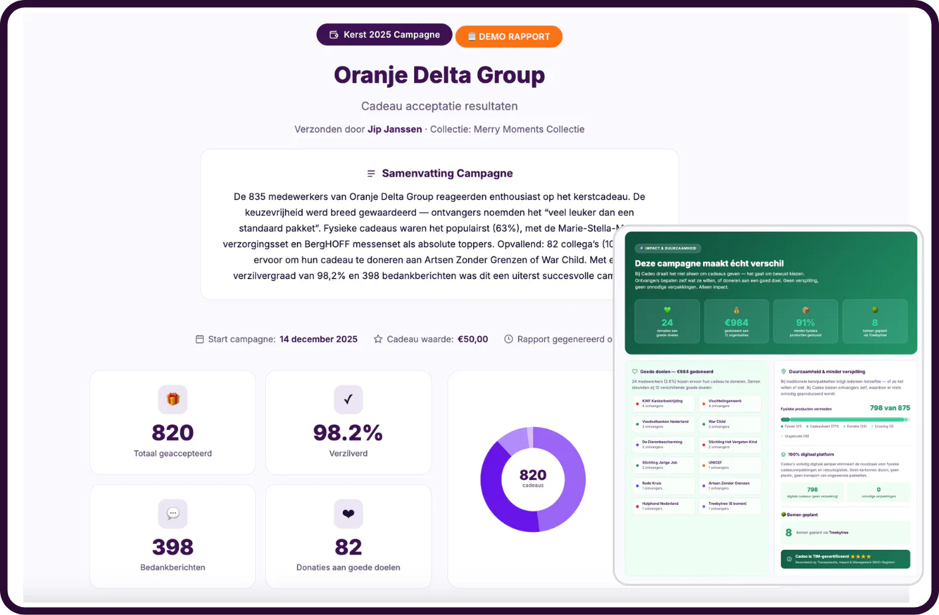Select the Treebytree (8 bomen) card
939x615 pixels.
(730, 506)
